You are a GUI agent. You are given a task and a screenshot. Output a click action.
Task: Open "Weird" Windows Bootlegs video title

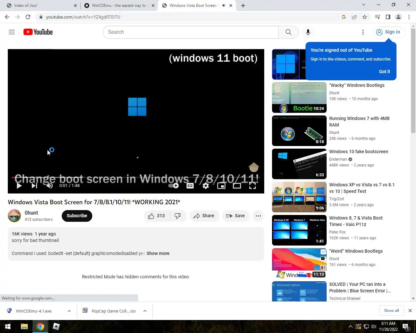click(x=356, y=251)
